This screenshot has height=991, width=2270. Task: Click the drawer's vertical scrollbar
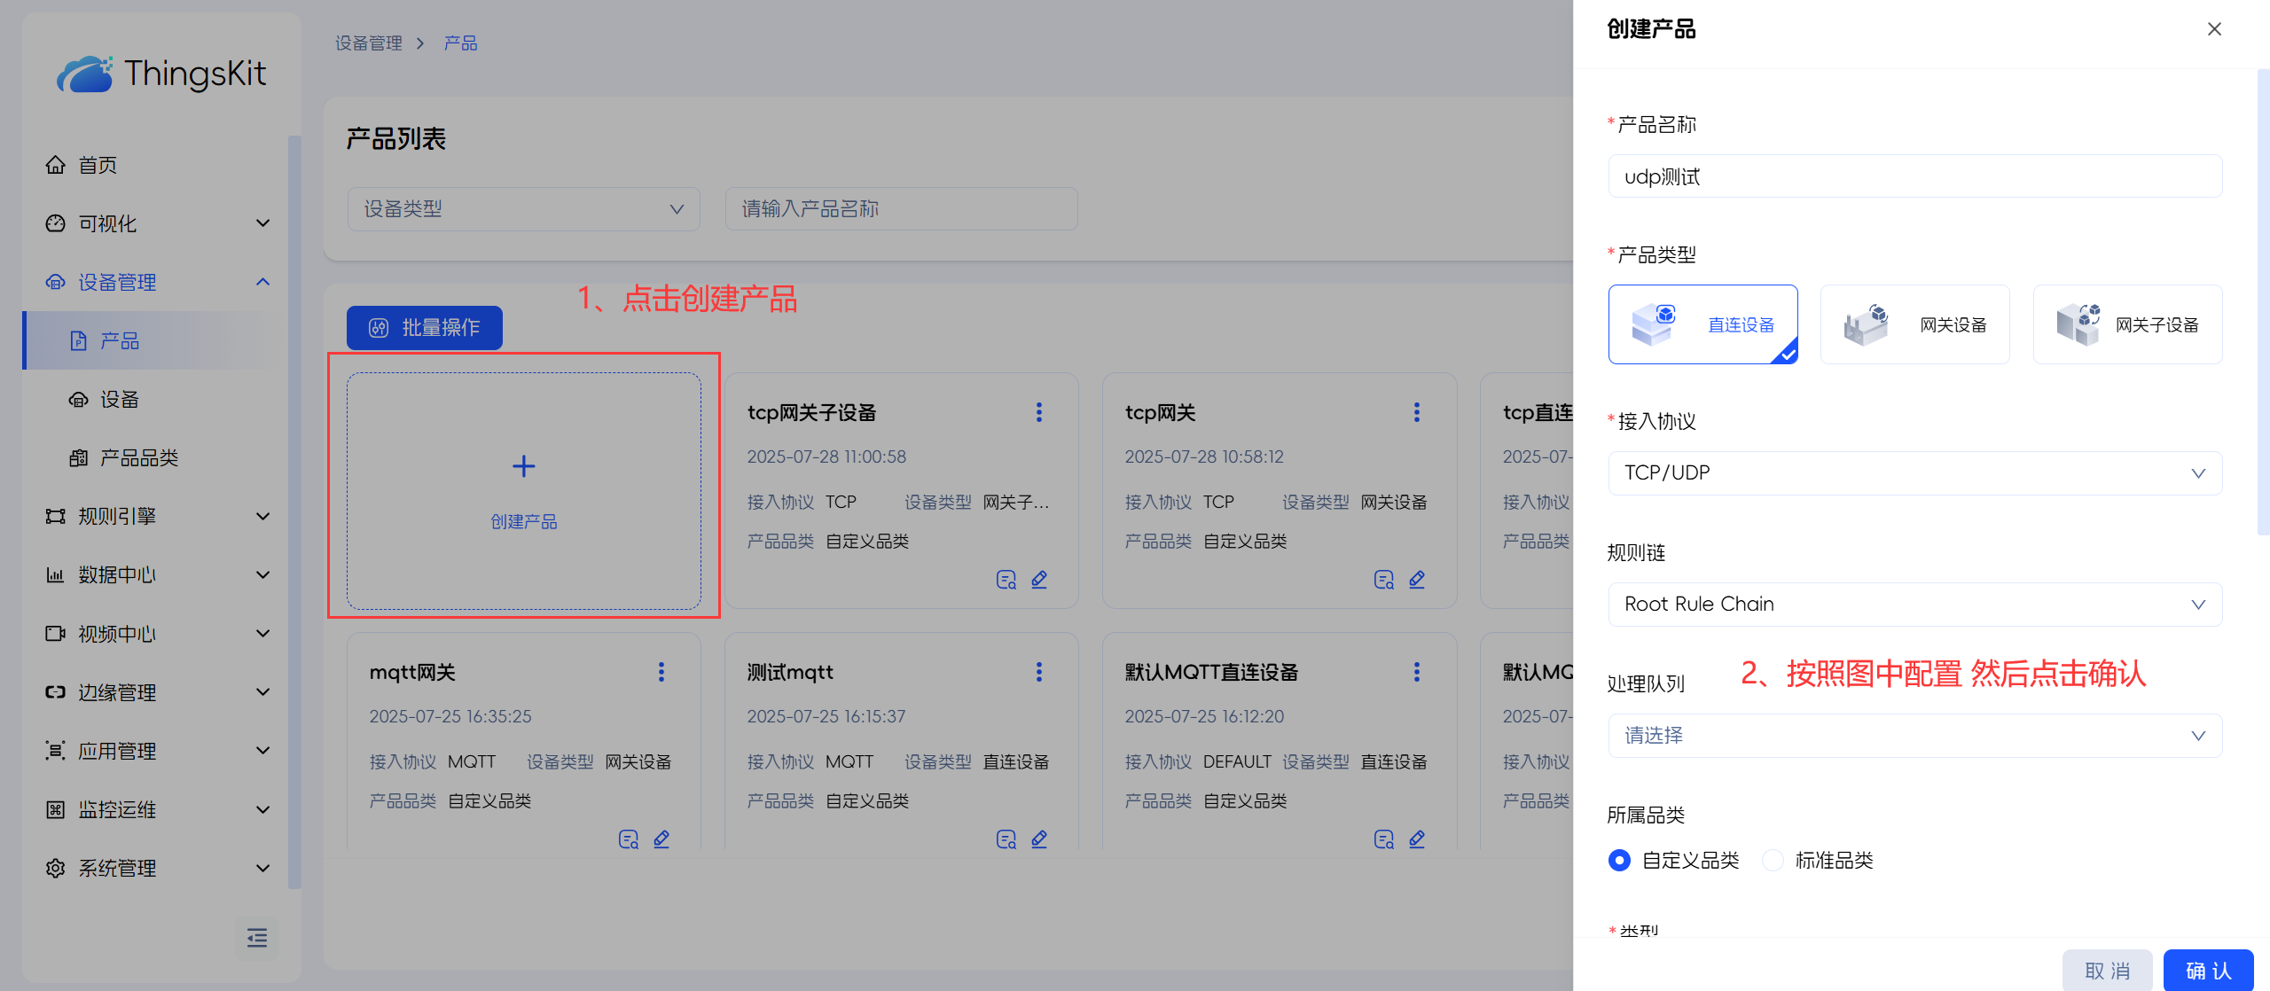(x=2262, y=301)
